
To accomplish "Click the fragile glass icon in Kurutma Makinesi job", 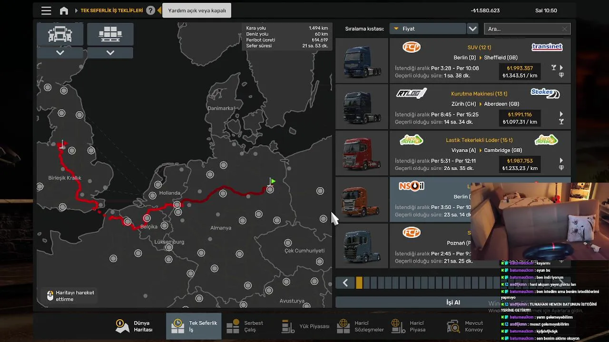I will (561, 122).
